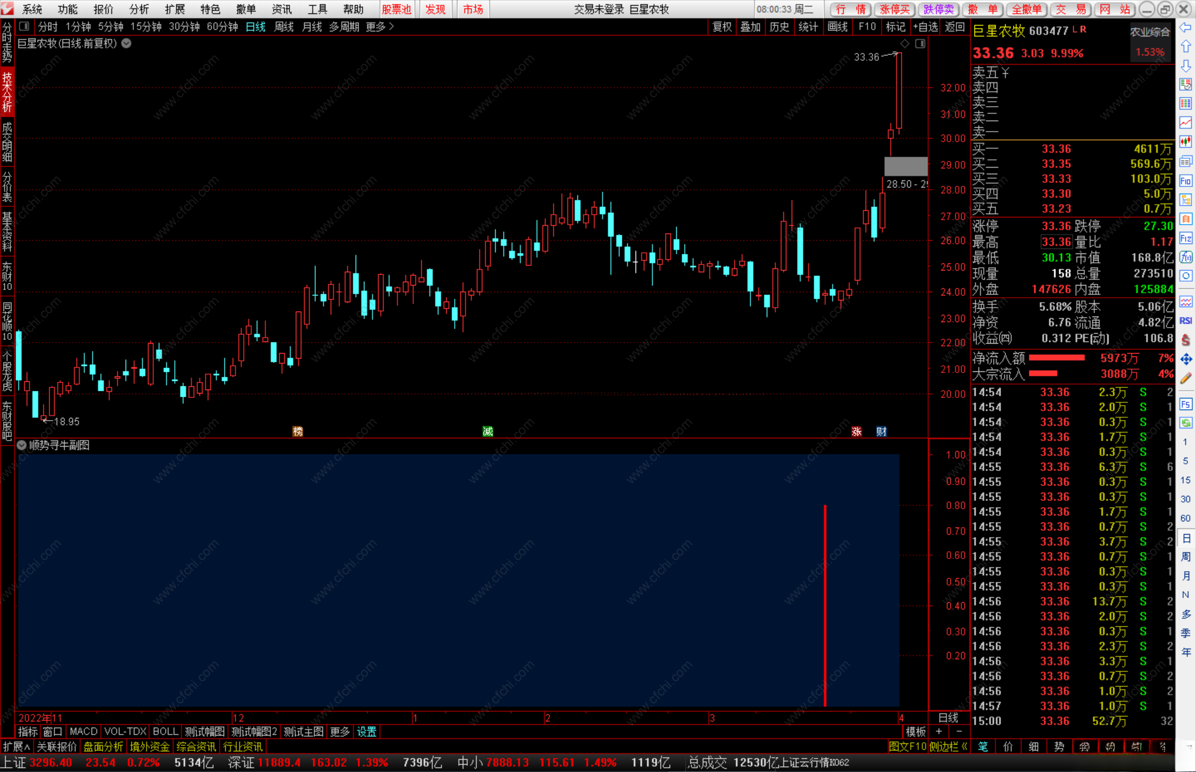The width and height of the screenshot is (1196, 772).
Task: Open the f(x) formula icon
Action: 1185,257
